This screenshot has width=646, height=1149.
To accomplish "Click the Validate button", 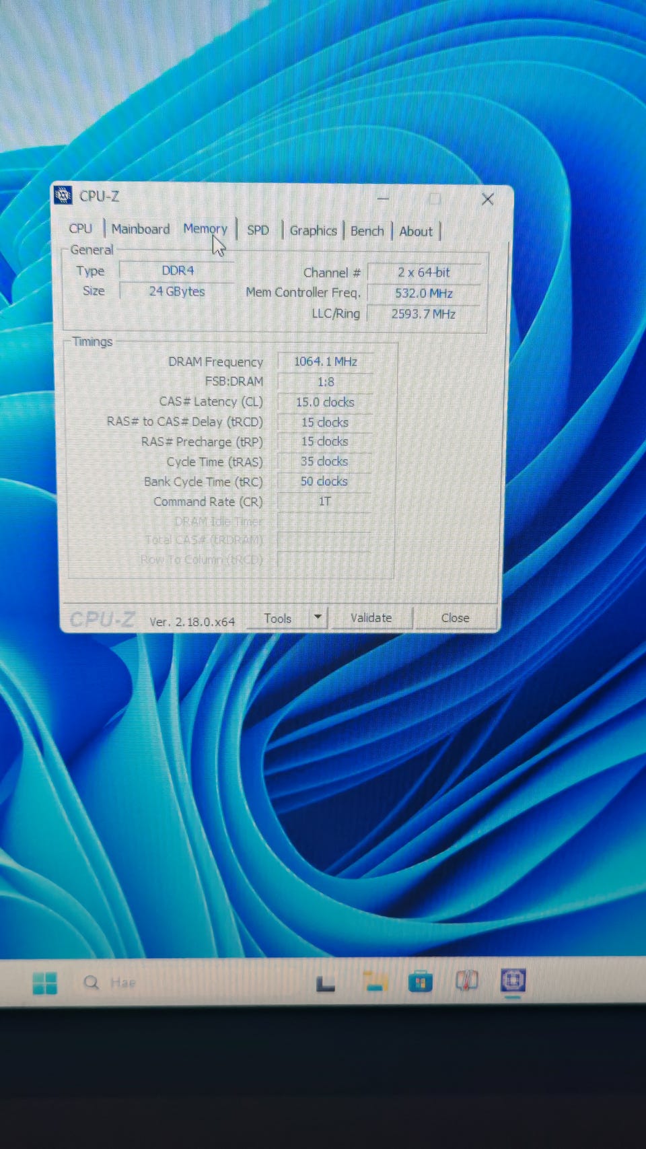I will click(x=371, y=618).
